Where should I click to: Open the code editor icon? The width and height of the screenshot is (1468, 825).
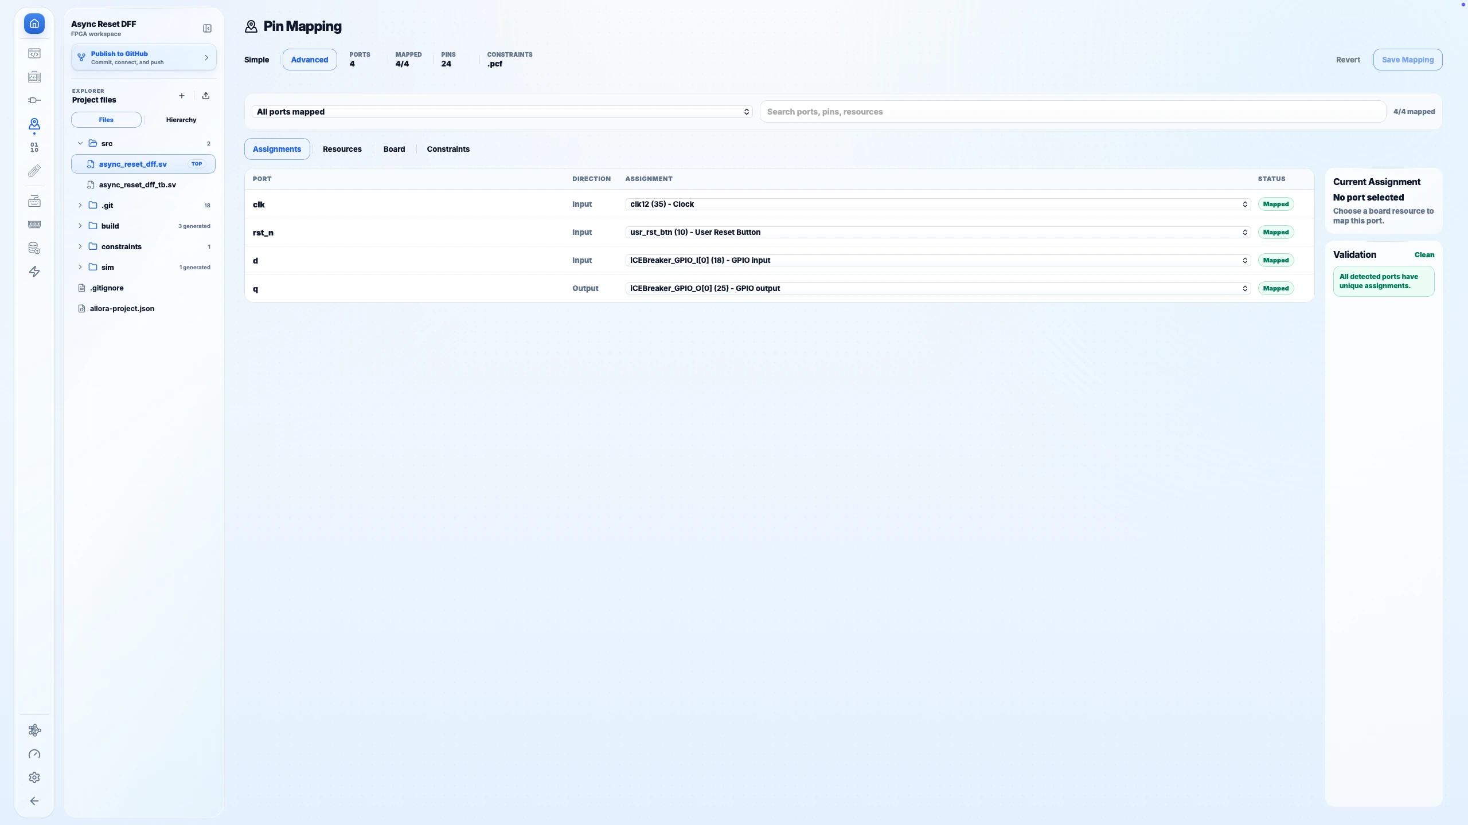point(34,53)
